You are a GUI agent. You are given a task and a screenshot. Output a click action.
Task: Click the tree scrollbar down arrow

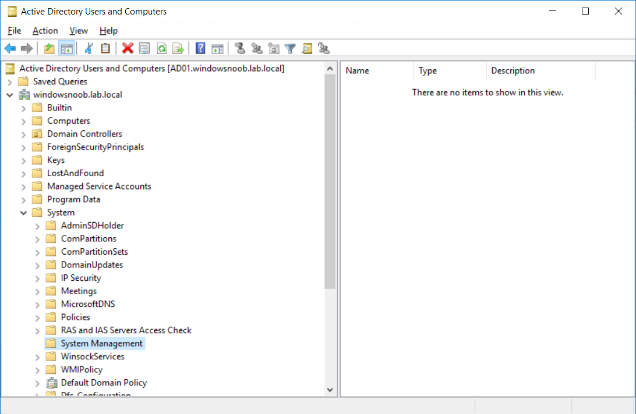click(x=330, y=390)
